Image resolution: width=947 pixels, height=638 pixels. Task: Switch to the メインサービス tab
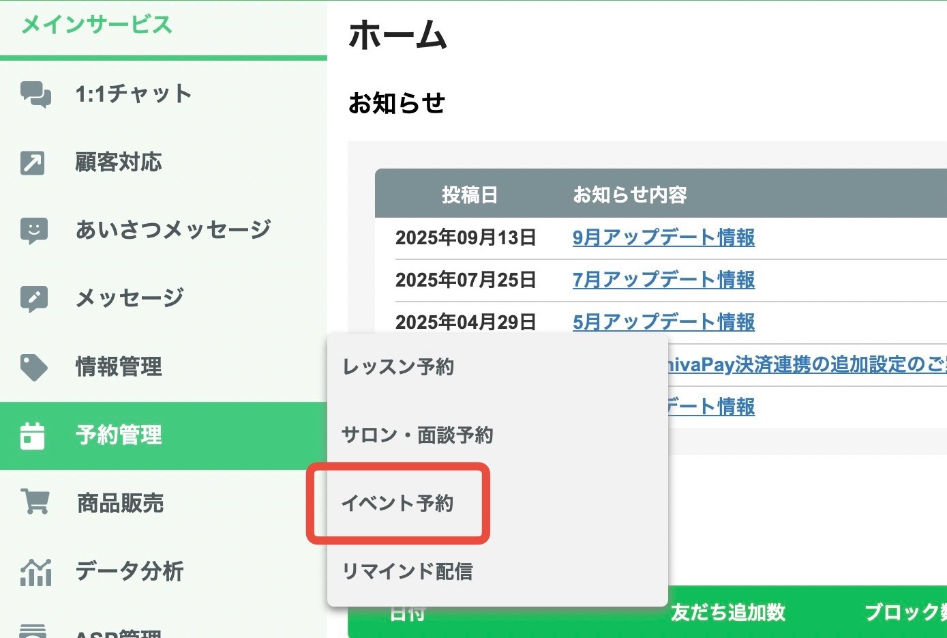97,25
